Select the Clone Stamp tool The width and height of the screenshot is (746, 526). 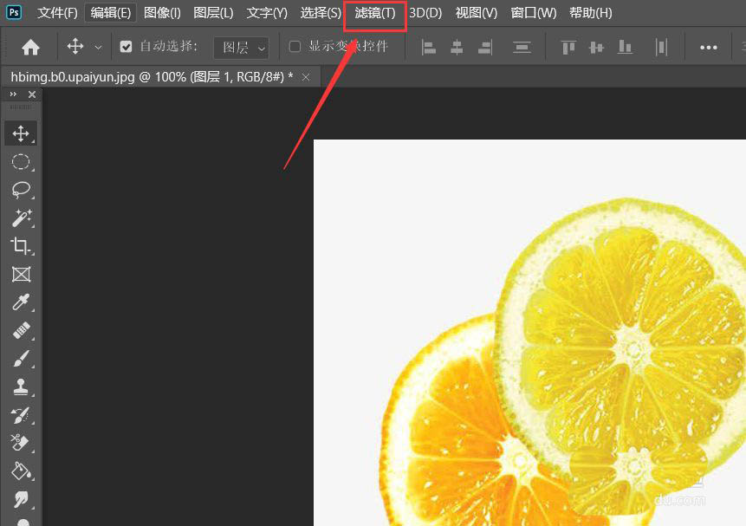(21, 386)
